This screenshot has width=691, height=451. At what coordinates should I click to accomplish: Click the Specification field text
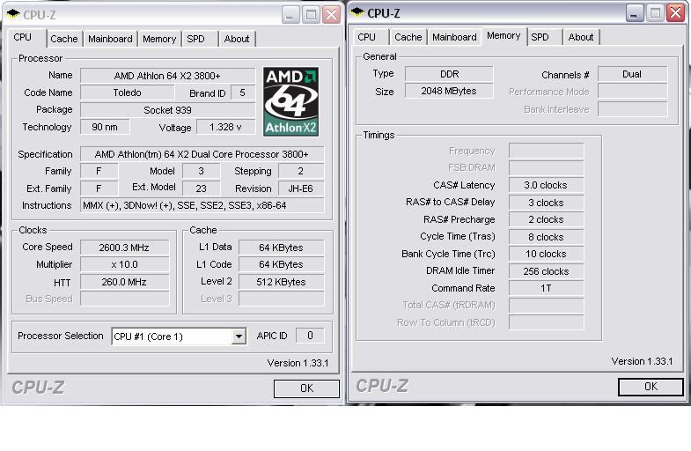202,154
